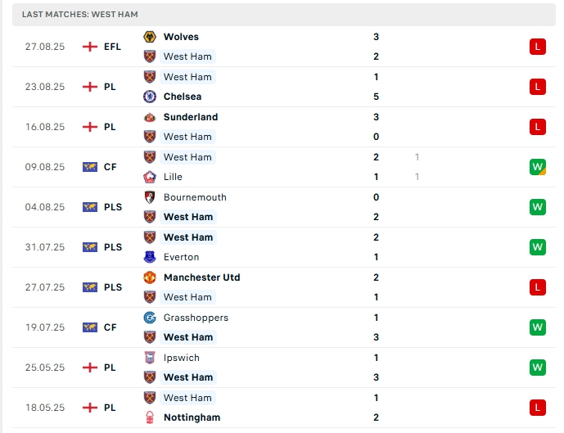Click the Sunderland club crest icon
Screen dimensions: 564x433
(150, 117)
